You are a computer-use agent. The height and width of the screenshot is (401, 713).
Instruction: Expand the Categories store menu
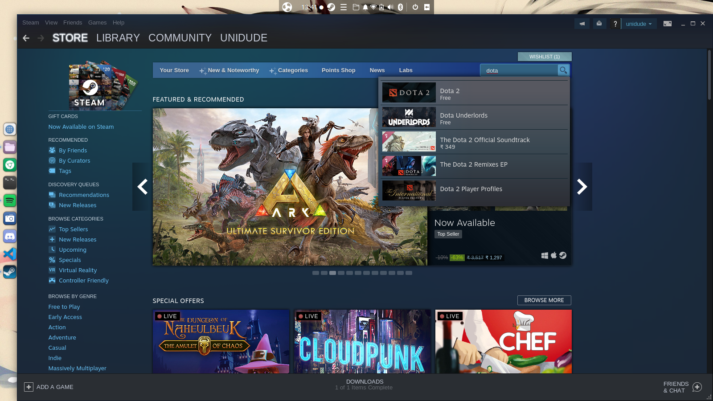pyautogui.click(x=288, y=70)
